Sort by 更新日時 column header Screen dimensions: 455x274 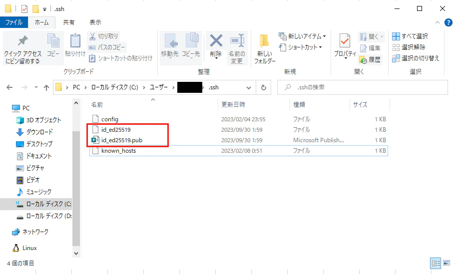254,105
